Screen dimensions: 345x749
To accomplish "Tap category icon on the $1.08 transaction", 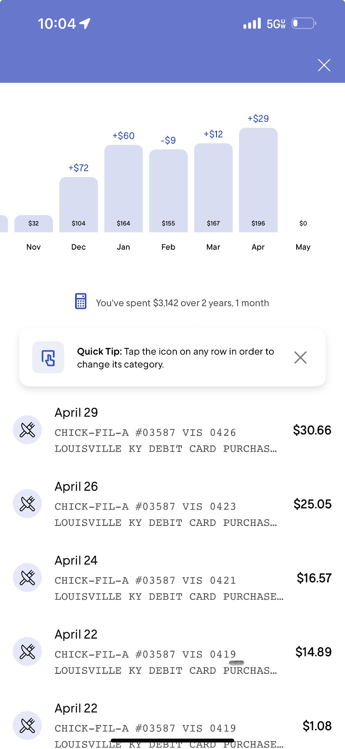I will point(27,725).
